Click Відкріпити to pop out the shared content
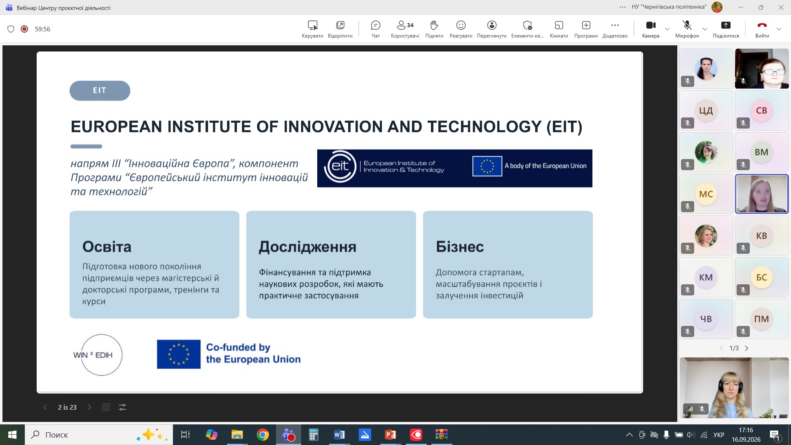Screen dimensions: 791x445 pos(340,29)
